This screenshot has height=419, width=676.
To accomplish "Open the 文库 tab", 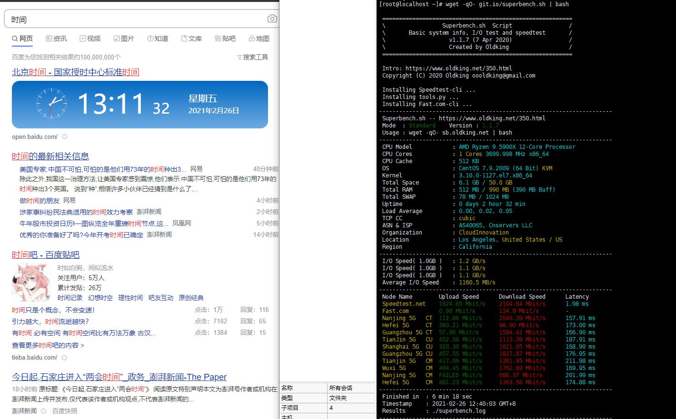I will point(191,39).
